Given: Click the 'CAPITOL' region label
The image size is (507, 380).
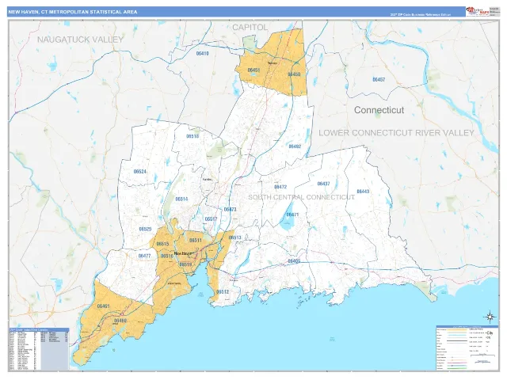Looking at the screenshot, I should [250, 28].
